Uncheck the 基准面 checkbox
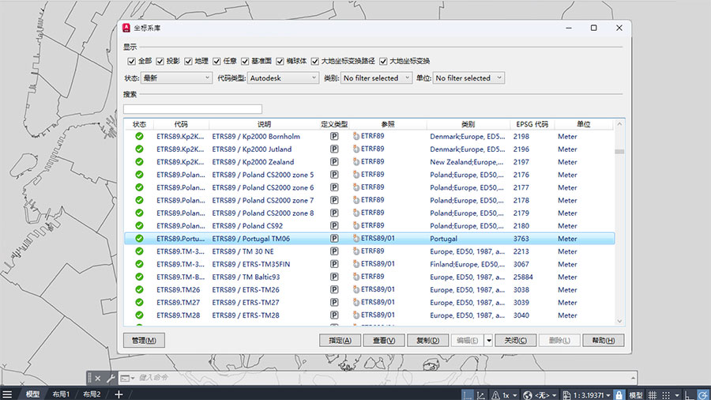Screen dimensions: 711x400 (245, 61)
